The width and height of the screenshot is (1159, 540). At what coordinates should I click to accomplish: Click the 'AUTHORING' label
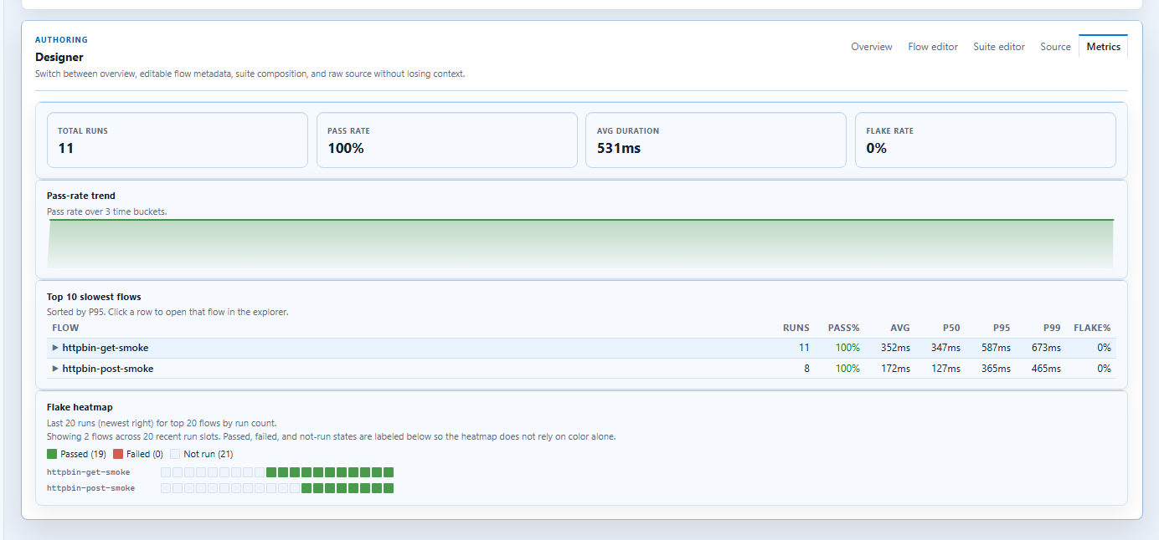61,40
